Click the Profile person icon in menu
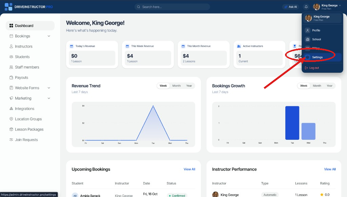Viewport: 347px width, 197px height. pos(307,30)
